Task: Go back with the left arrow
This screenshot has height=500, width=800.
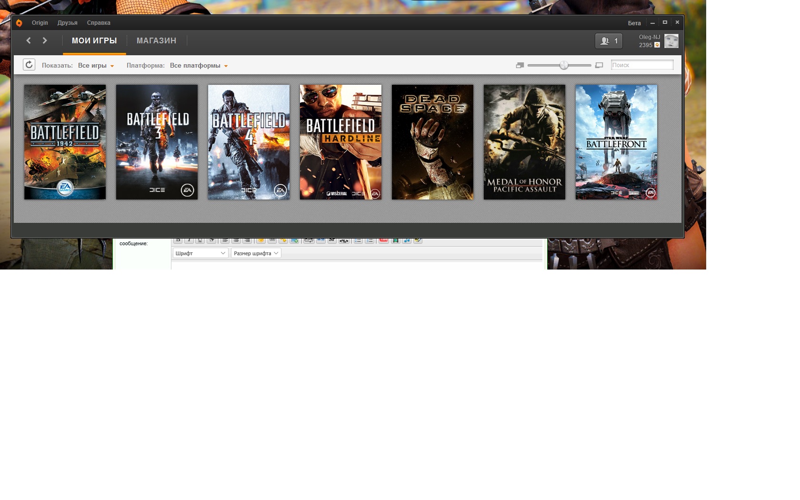Action: 29,41
